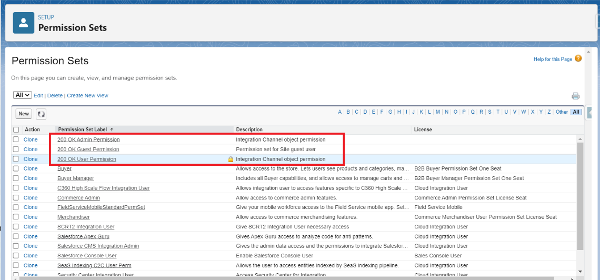
Task: Clone the Commerce Admin permission set
Action: tap(31, 198)
